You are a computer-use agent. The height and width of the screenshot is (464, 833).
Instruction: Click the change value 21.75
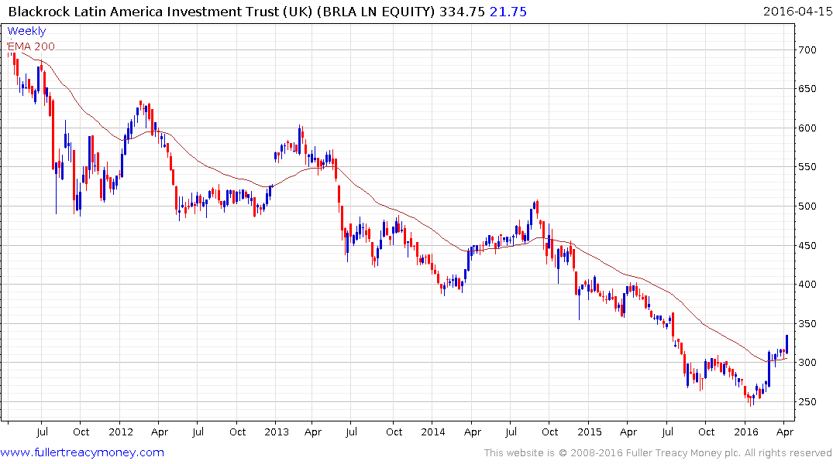(508, 12)
